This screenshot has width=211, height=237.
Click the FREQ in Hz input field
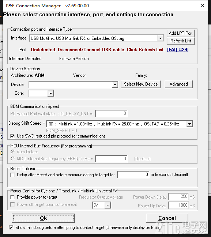(111, 159)
